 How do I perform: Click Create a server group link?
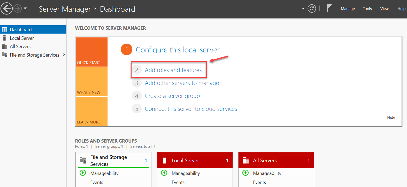172,96
